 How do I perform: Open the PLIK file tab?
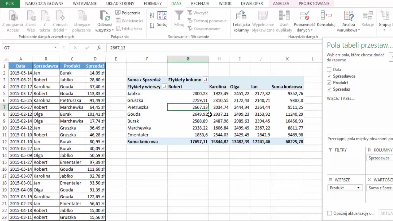(x=10, y=4)
